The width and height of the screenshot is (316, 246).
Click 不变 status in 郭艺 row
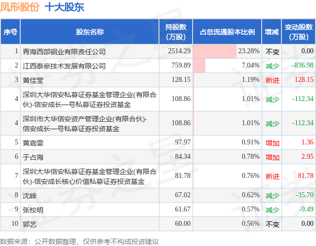[272, 224]
